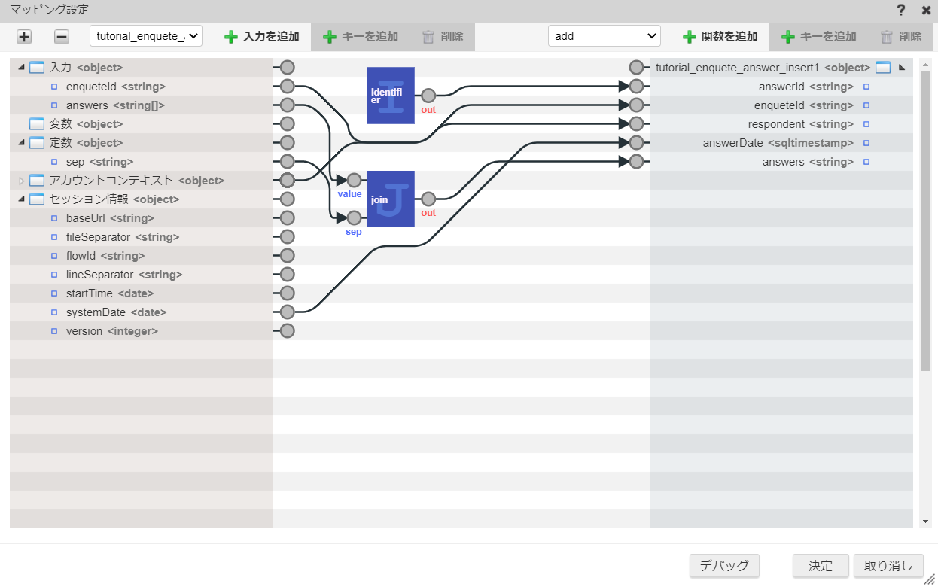The height and width of the screenshot is (587, 938).
Task: Click the left キーを追加 button
Action: tap(360, 37)
